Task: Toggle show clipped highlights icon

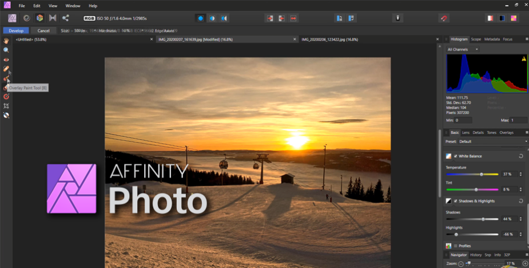Action: pyautogui.click(x=490, y=18)
